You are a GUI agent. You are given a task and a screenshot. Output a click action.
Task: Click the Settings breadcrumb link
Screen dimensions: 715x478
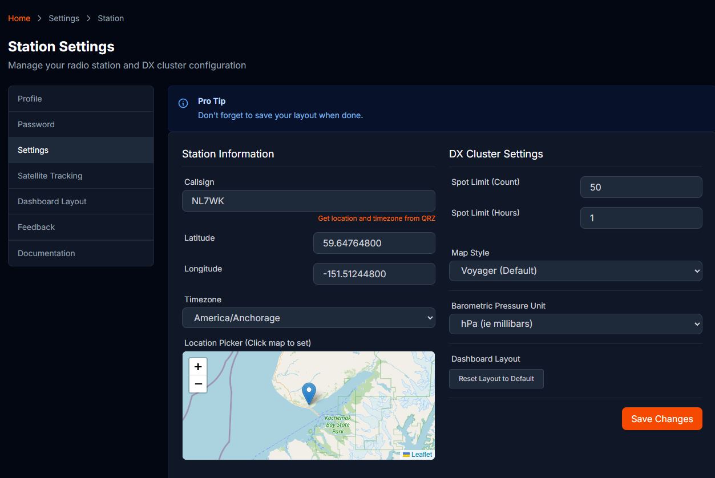tap(64, 18)
